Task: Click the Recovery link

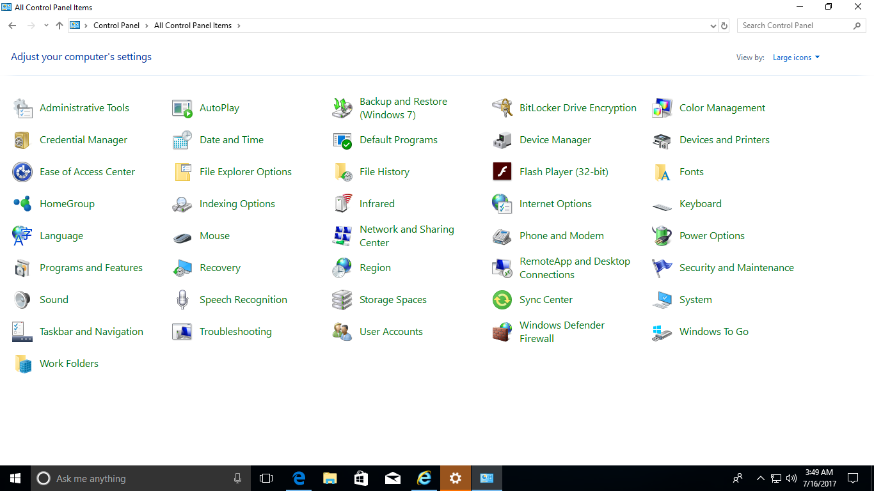Action: click(x=220, y=268)
